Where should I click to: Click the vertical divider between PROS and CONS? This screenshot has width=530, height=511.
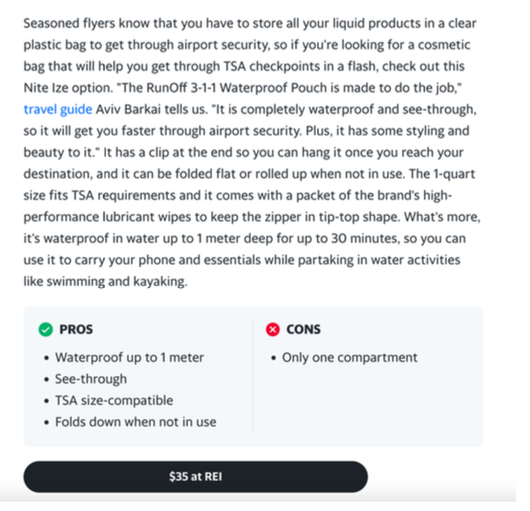point(253,376)
